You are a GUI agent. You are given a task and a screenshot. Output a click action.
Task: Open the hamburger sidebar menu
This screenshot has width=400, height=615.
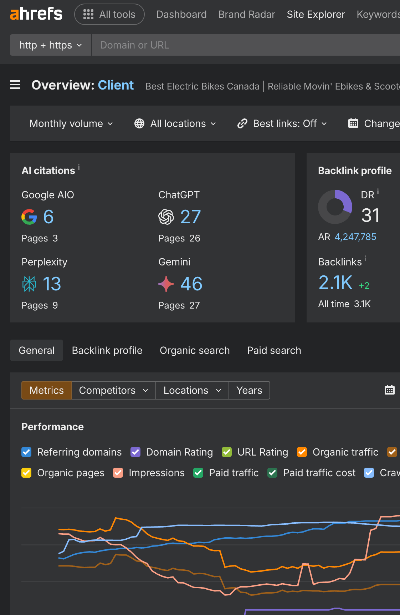[x=15, y=85]
